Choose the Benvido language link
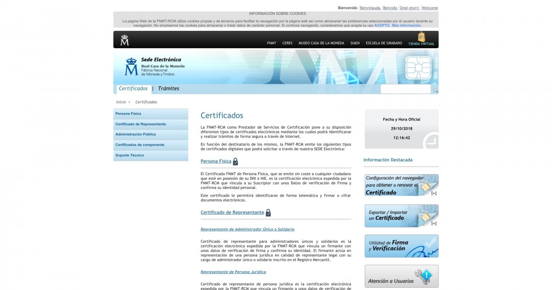The height and width of the screenshot is (290, 552). coord(390,8)
